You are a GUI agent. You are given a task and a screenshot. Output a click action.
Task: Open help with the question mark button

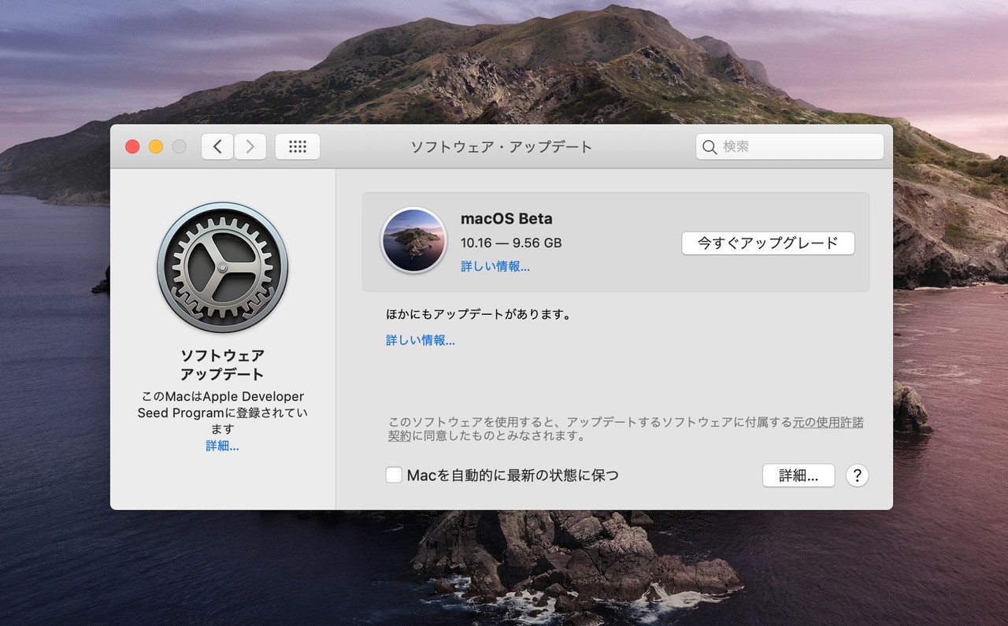click(x=857, y=476)
